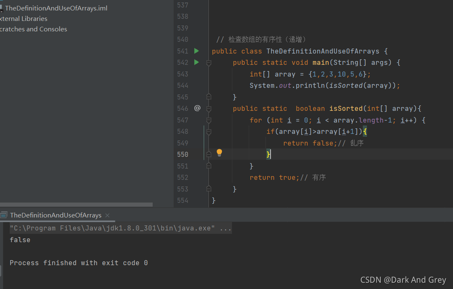Viewport: 453px width, 289px height.
Task: Click the array initializer {1,2,3,10,5,6}
Action: [x=337, y=74]
